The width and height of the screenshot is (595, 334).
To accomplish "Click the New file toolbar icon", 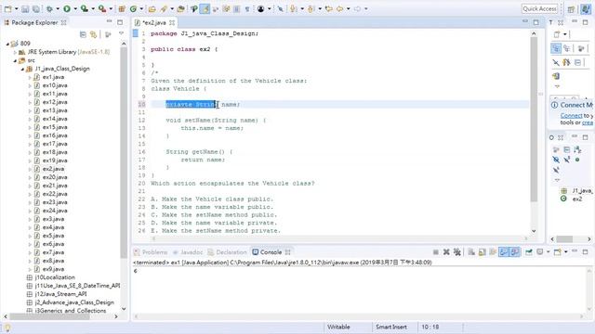I will click(x=7, y=8).
